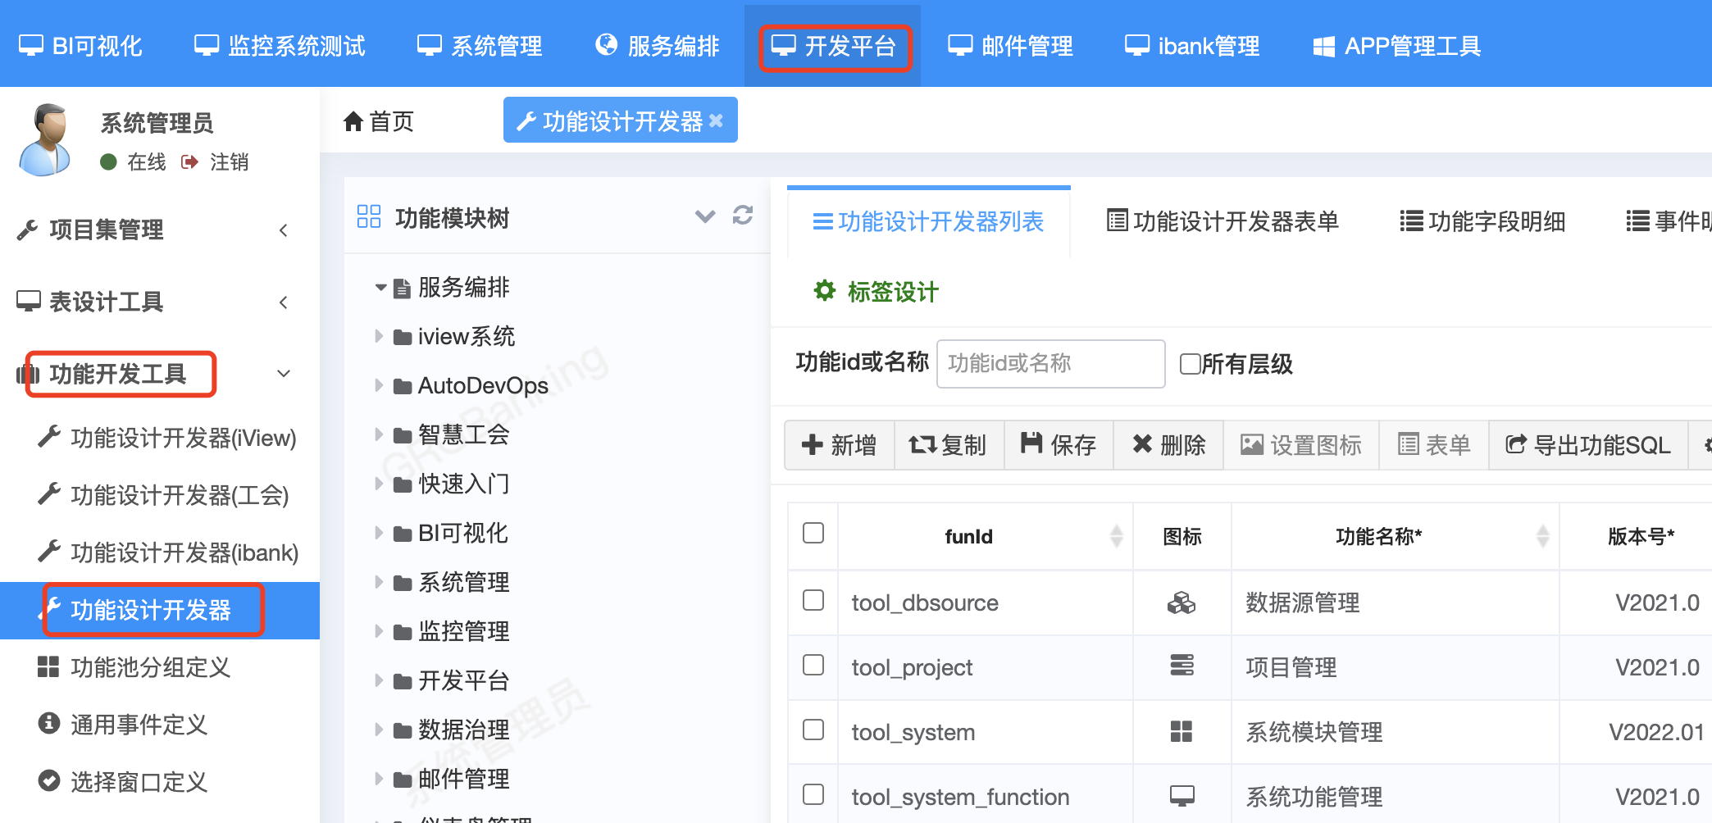The width and height of the screenshot is (1712, 823).
Task: Sort by the funId column arrows
Action: click(x=1116, y=536)
